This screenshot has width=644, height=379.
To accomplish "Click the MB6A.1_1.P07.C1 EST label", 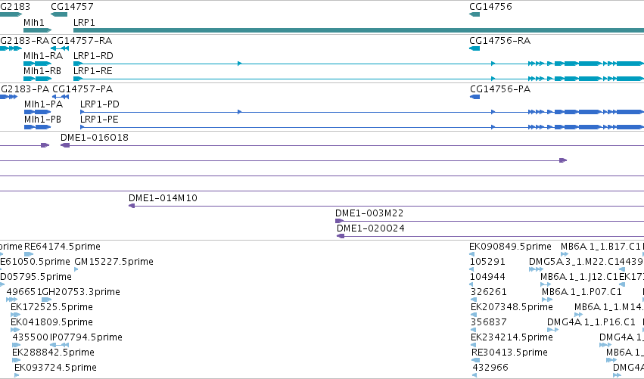I will pos(582,292).
